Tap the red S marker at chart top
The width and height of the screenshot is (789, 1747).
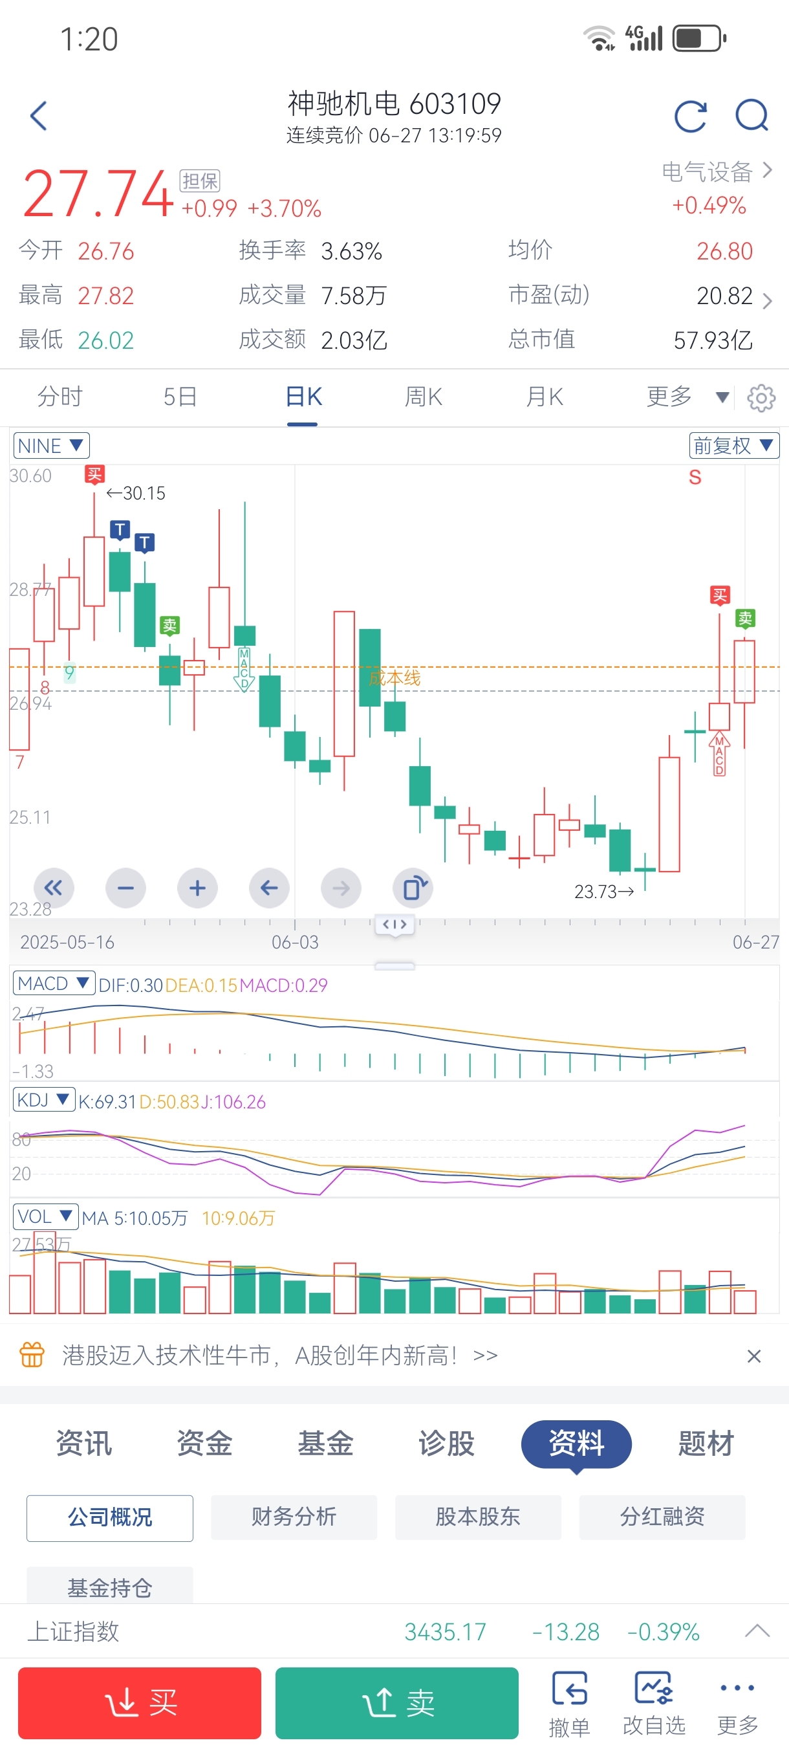[x=695, y=478]
